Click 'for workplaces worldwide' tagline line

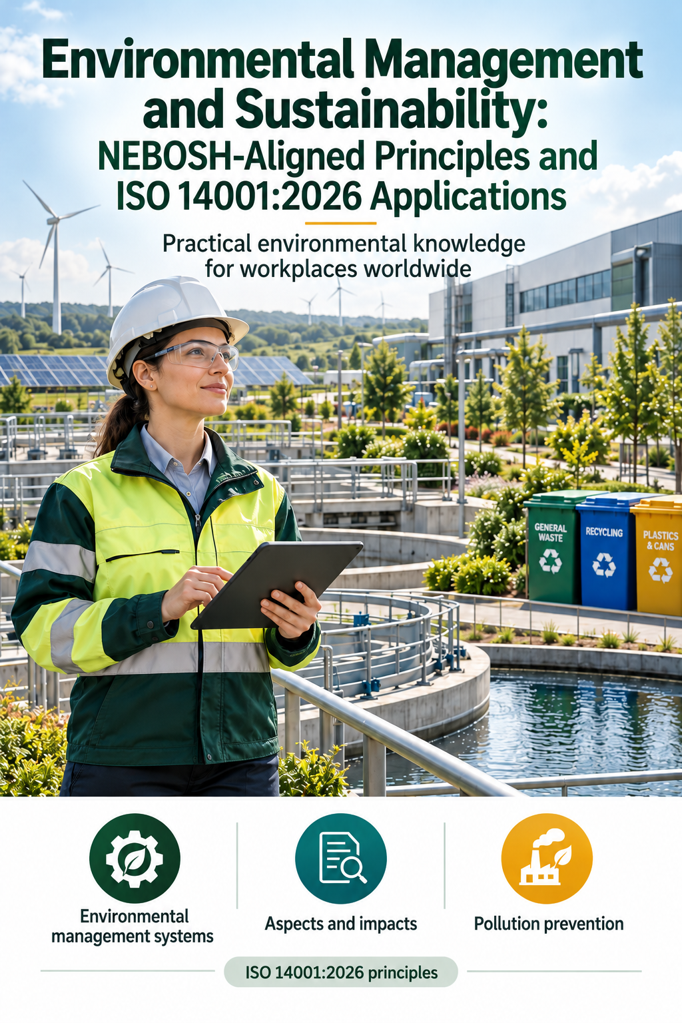pos(338,269)
